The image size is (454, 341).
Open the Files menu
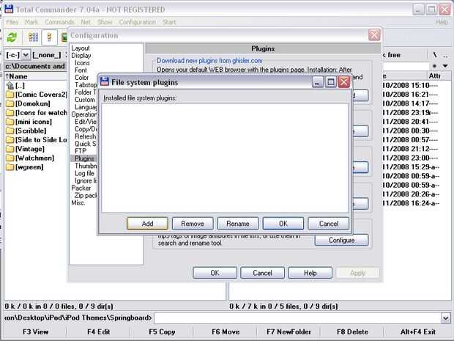coord(12,22)
